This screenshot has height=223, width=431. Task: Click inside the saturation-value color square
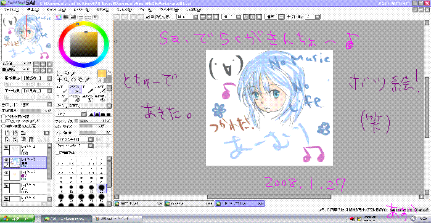coord(84,44)
